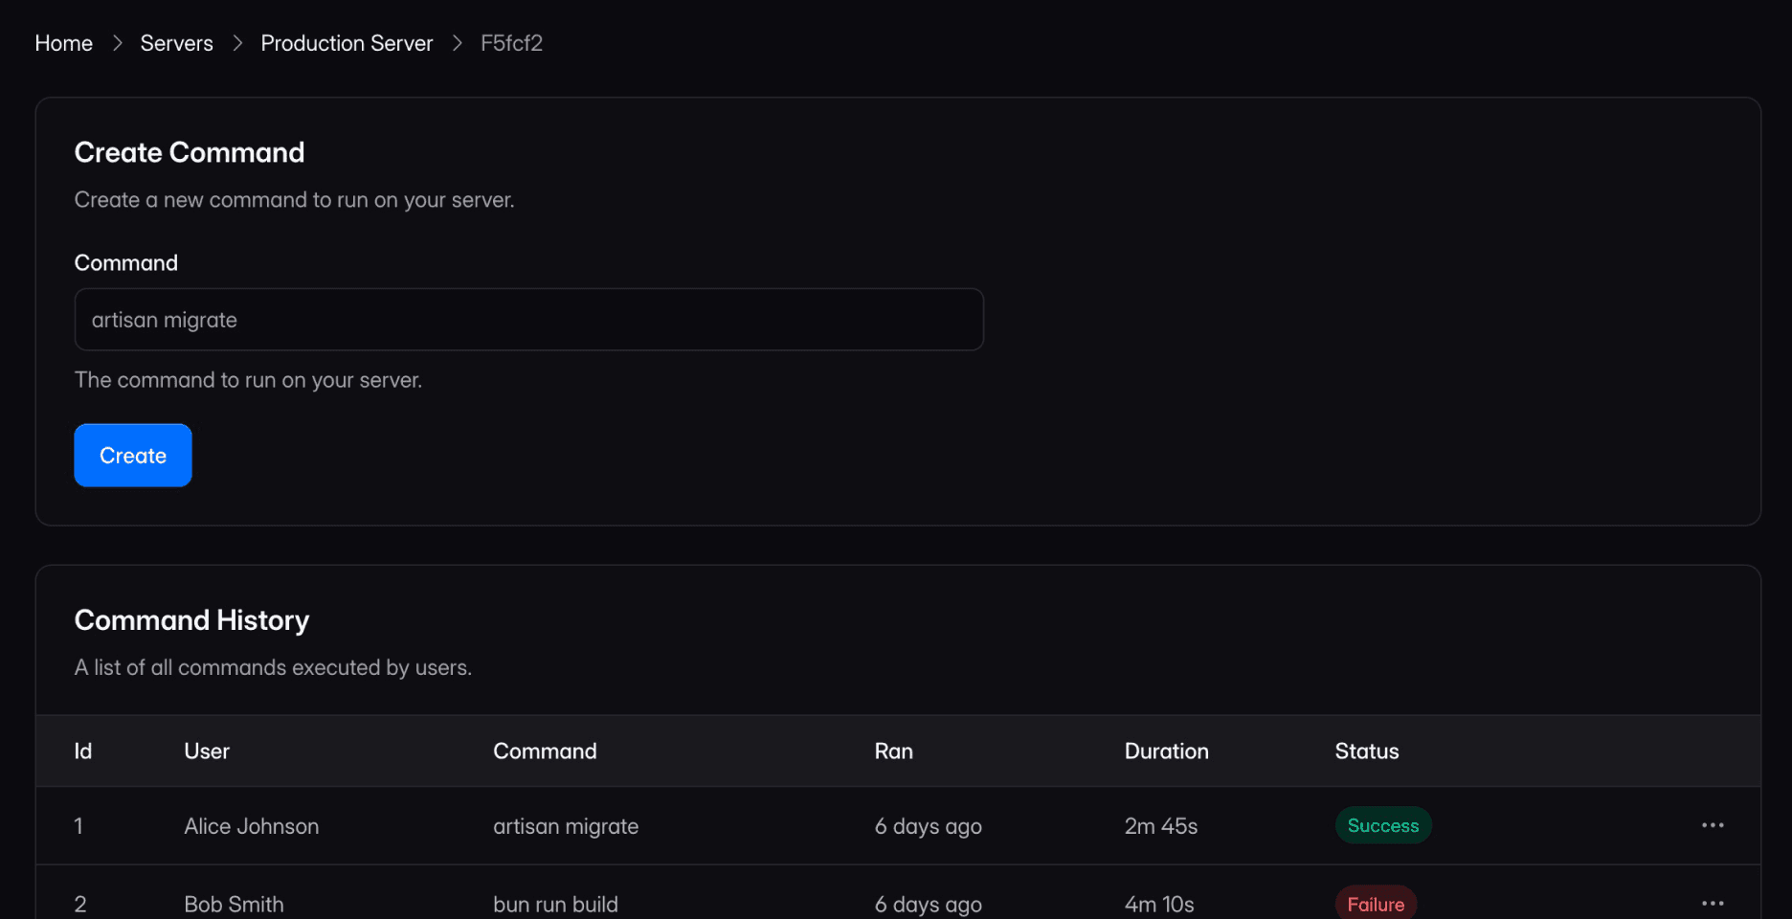
Task: Select the Alice Johnson user cell
Action: pyautogui.click(x=252, y=826)
